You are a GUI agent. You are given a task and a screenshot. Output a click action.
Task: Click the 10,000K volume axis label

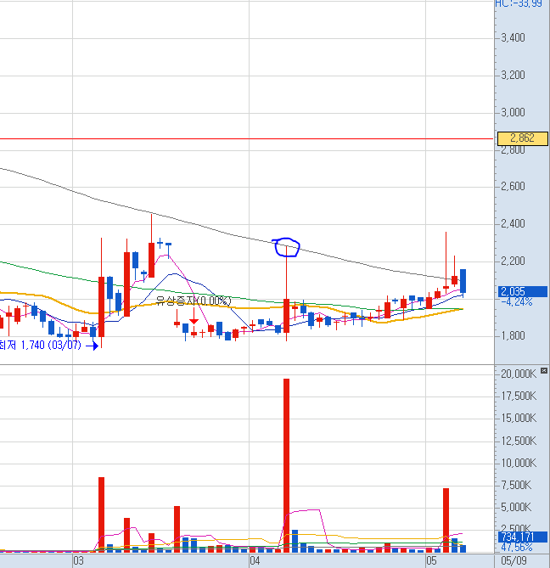(x=519, y=463)
